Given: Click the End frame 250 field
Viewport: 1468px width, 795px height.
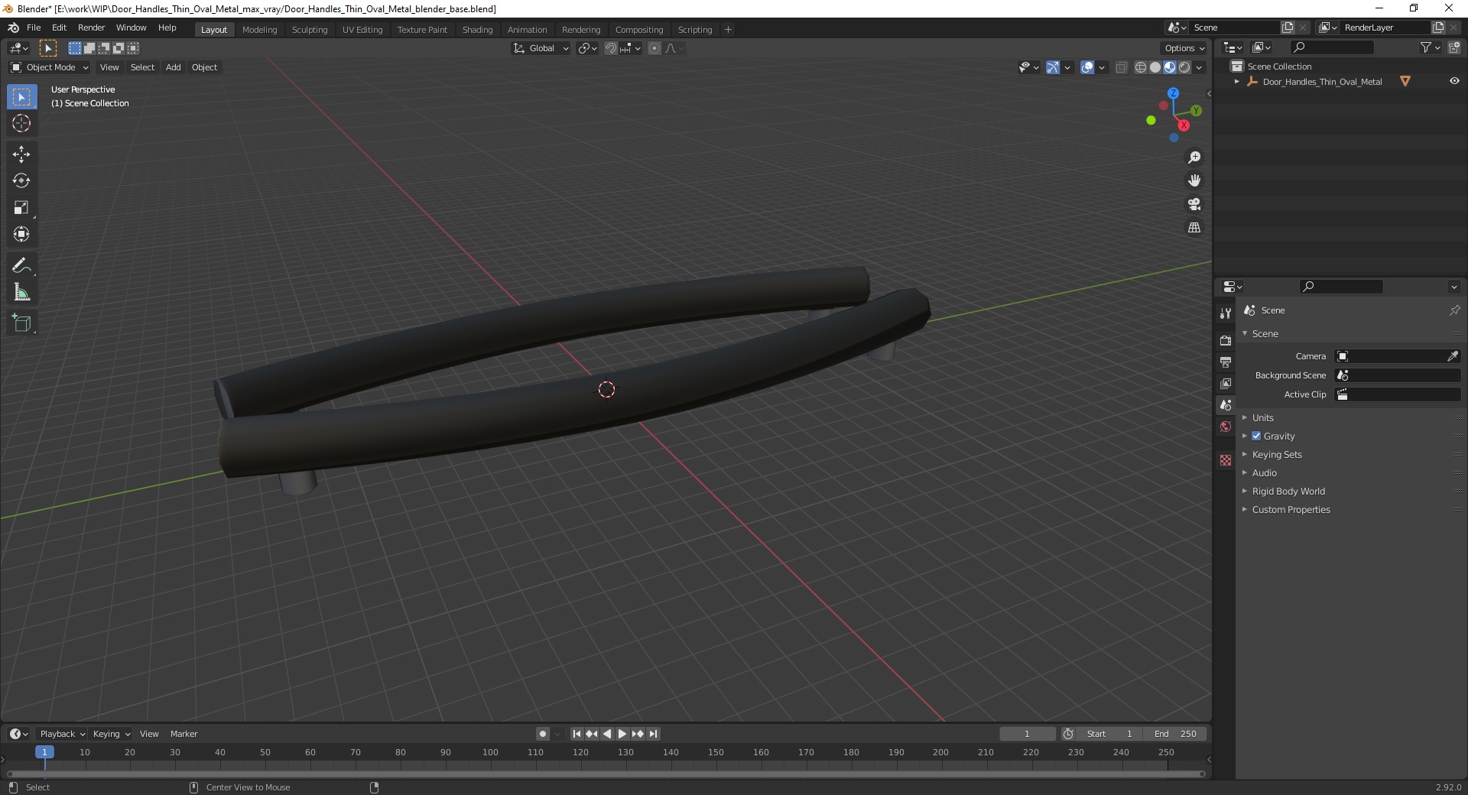Looking at the screenshot, I should (x=1175, y=734).
